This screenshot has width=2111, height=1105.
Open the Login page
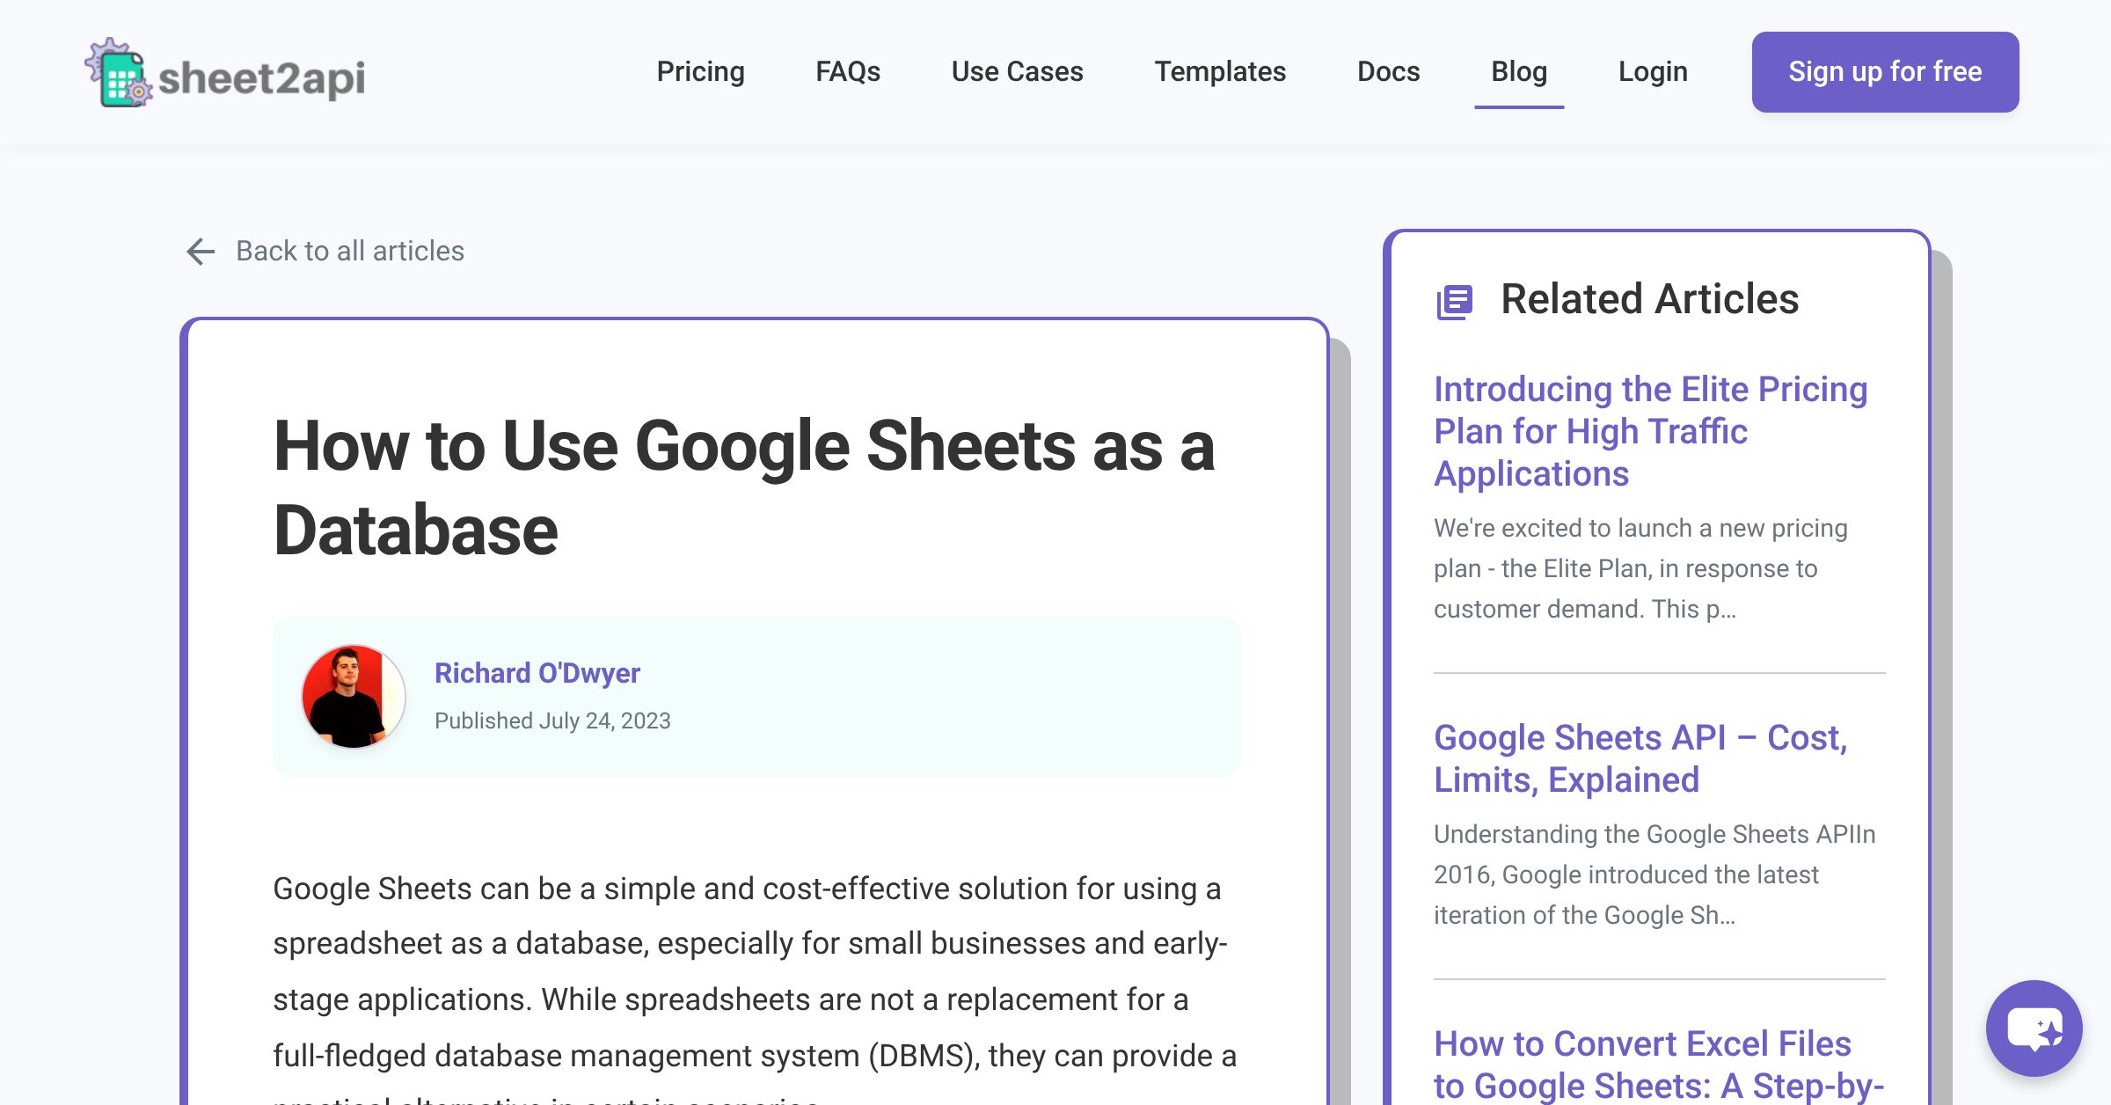coord(1653,71)
